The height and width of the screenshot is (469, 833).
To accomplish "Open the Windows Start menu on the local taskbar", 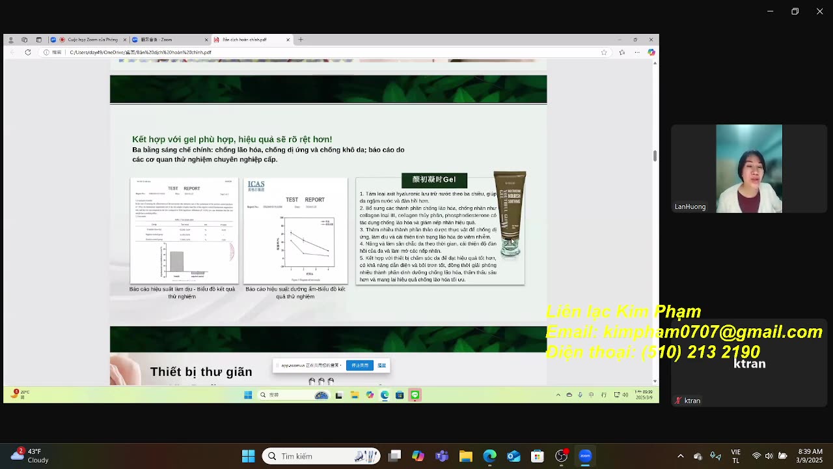I will point(248,456).
